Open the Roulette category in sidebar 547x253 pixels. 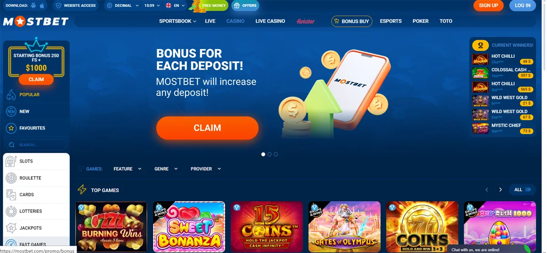36,178
